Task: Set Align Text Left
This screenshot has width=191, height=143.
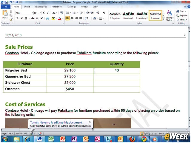Action: pyautogui.click(x=67, y=18)
